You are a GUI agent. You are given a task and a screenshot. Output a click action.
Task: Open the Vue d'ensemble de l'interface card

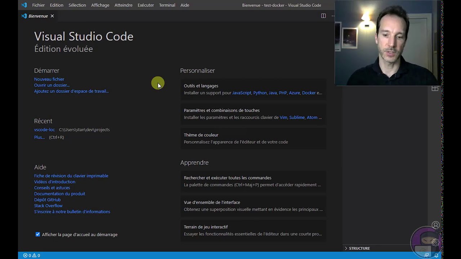coord(253,206)
